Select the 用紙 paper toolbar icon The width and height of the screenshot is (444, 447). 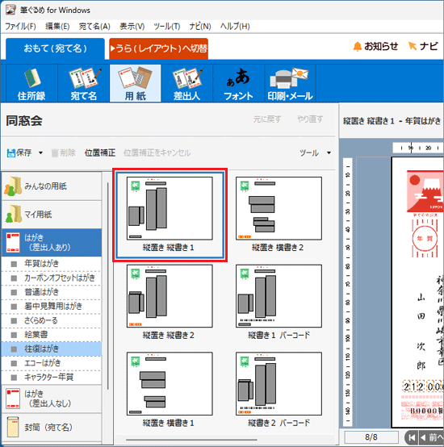(x=135, y=83)
